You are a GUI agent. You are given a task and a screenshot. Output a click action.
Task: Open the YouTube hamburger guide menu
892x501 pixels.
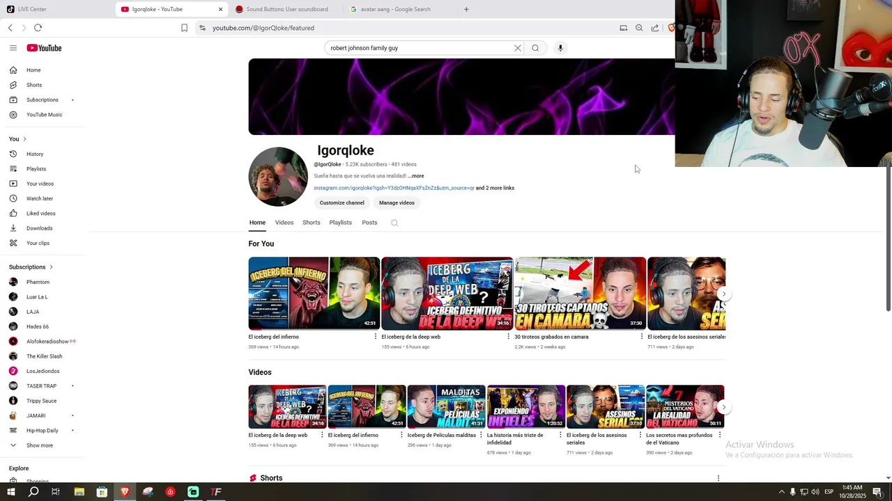tap(13, 48)
